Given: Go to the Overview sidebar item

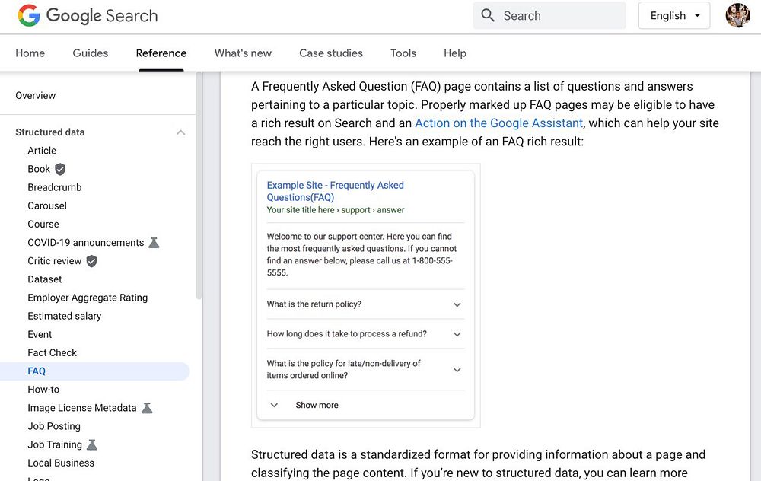Looking at the screenshot, I should pos(36,96).
